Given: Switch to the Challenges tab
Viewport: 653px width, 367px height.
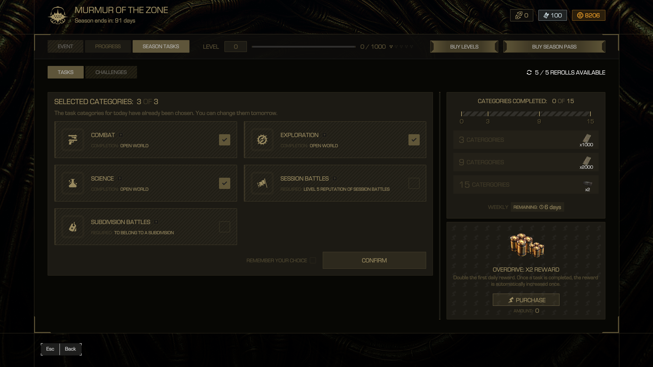Looking at the screenshot, I should coord(111,72).
